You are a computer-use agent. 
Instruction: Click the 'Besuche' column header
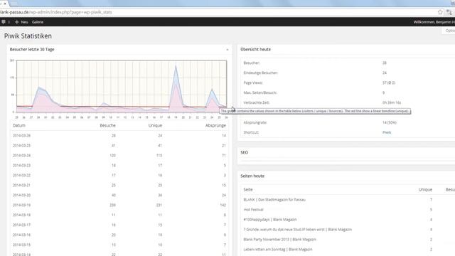tap(107, 125)
